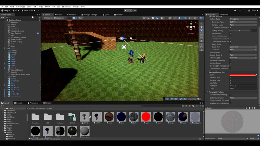Open the GameObject menu

21,7
